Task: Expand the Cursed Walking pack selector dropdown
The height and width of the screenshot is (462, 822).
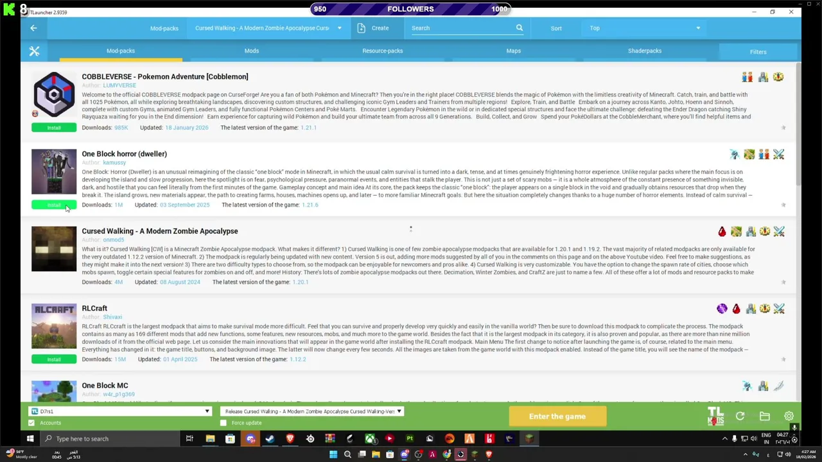Action: click(x=269, y=28)
